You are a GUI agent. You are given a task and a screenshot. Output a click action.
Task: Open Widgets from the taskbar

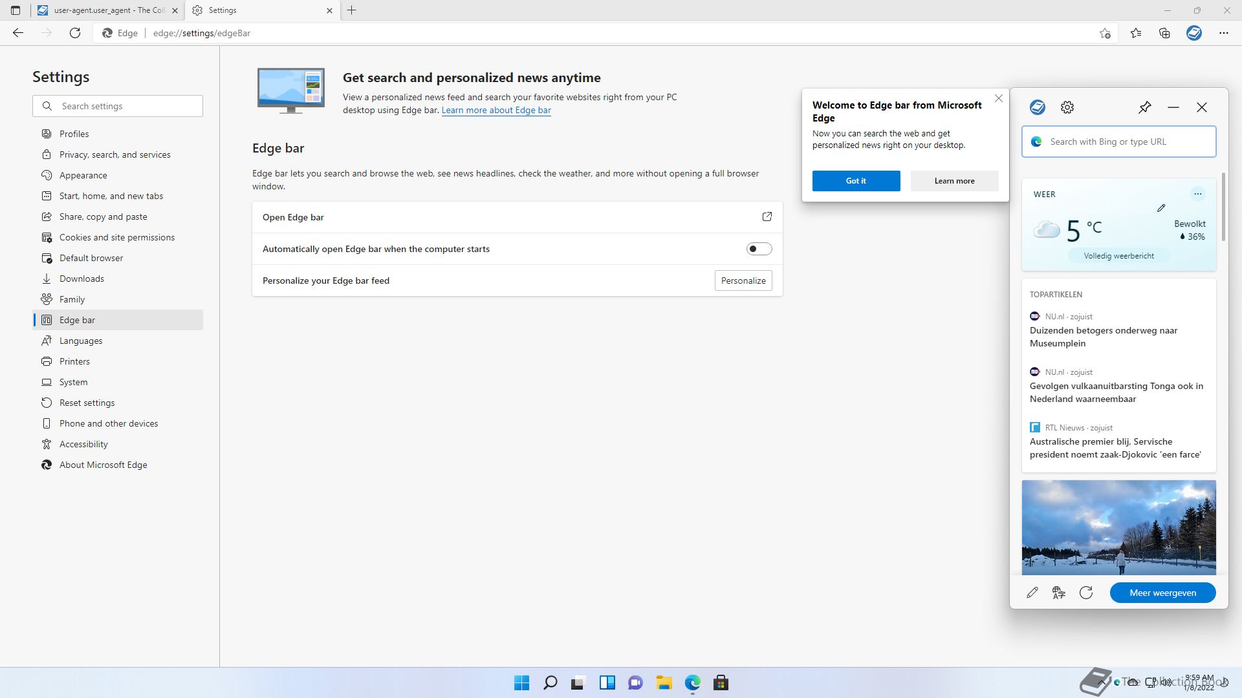pos(607,682)
